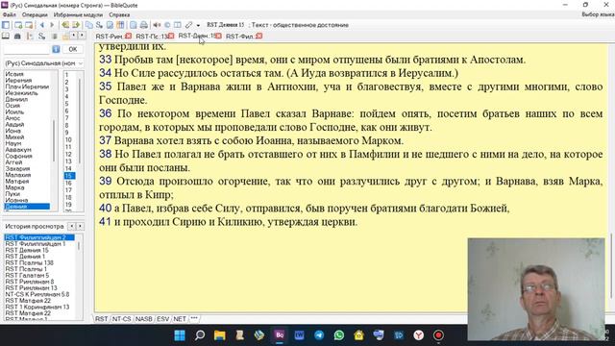The width and height of the screenshot is (615, 346).
Task: Open history entry 'RST Филиппийцам 1'
Action: [x=36, y=243]
